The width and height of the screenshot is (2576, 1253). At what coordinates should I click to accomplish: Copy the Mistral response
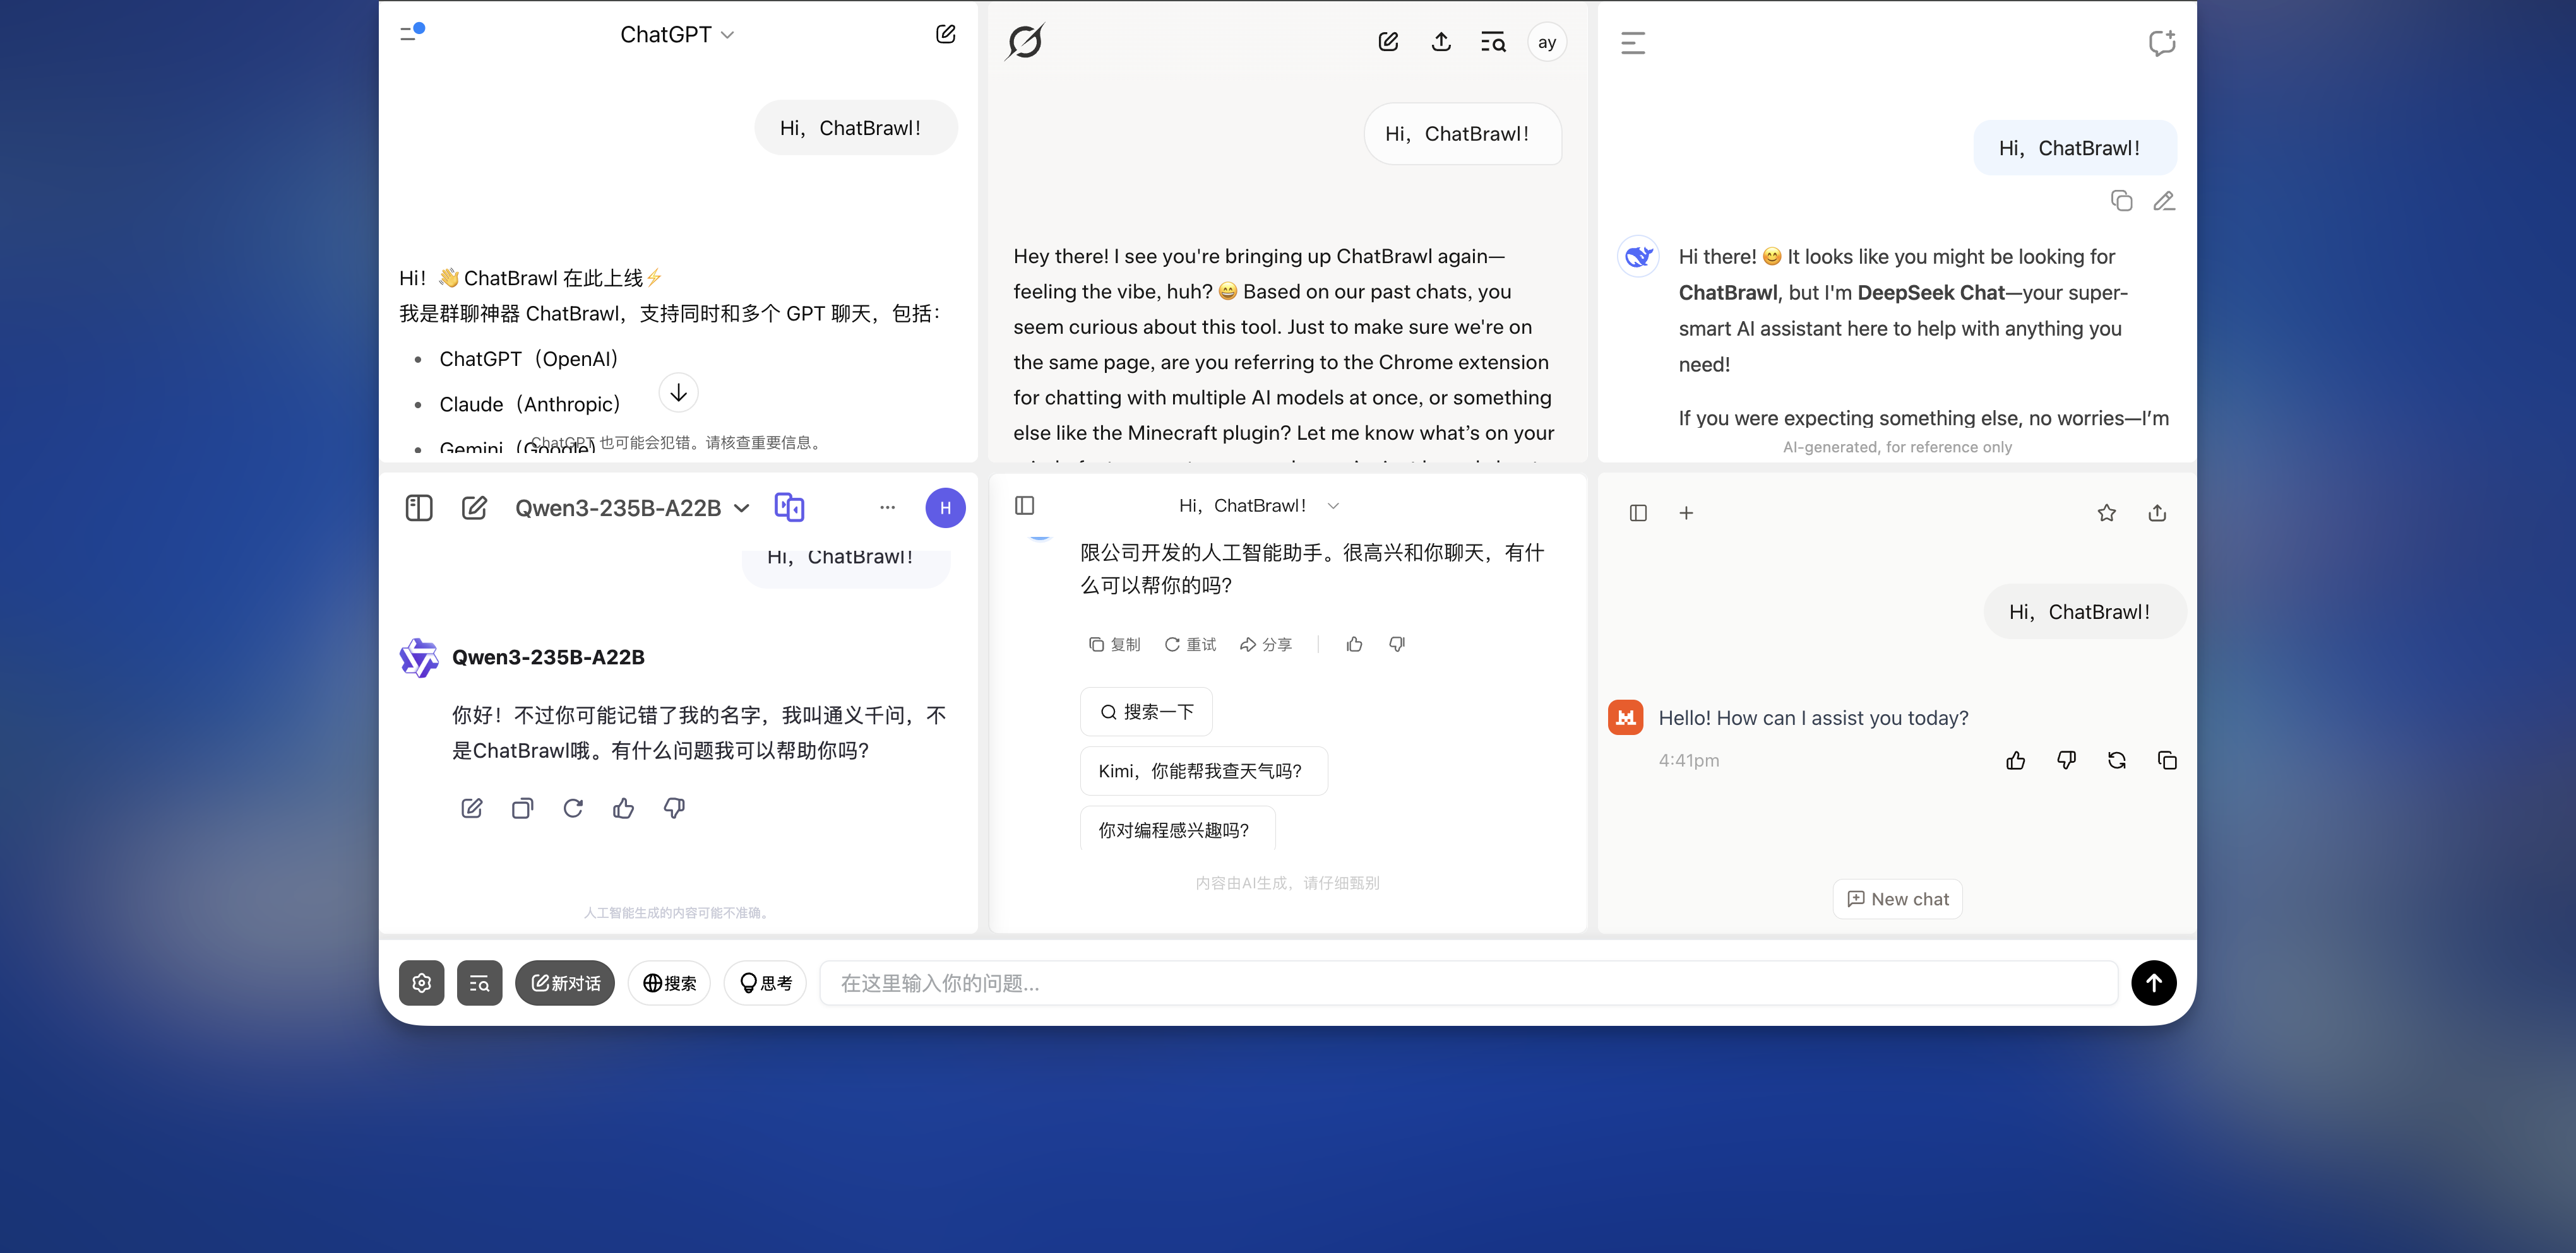click(2167, 760)
